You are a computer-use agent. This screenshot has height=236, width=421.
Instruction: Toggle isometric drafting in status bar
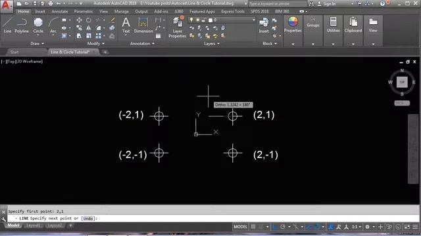tap(295, 227)
